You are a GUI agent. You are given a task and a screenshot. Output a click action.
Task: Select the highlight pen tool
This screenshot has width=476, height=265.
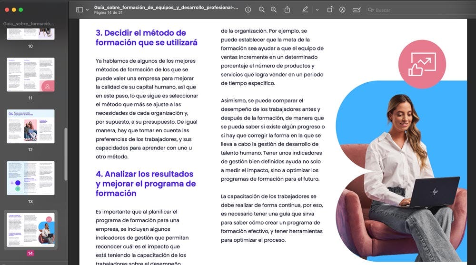[x=305, y=10]
